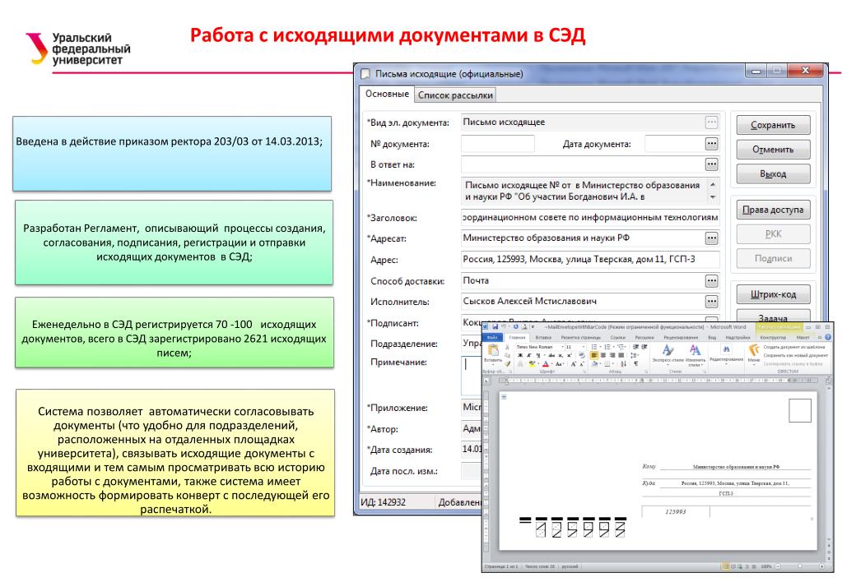Click the русский language indicator in Word

tap(570, 566)
